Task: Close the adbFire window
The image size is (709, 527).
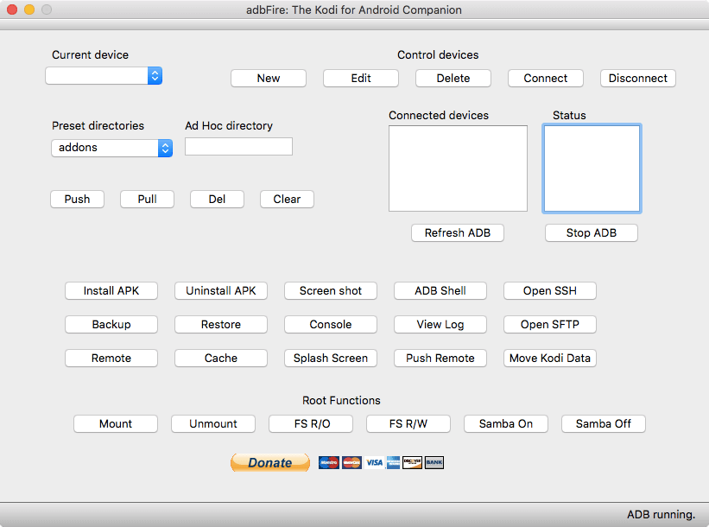Action: point(12,10)
